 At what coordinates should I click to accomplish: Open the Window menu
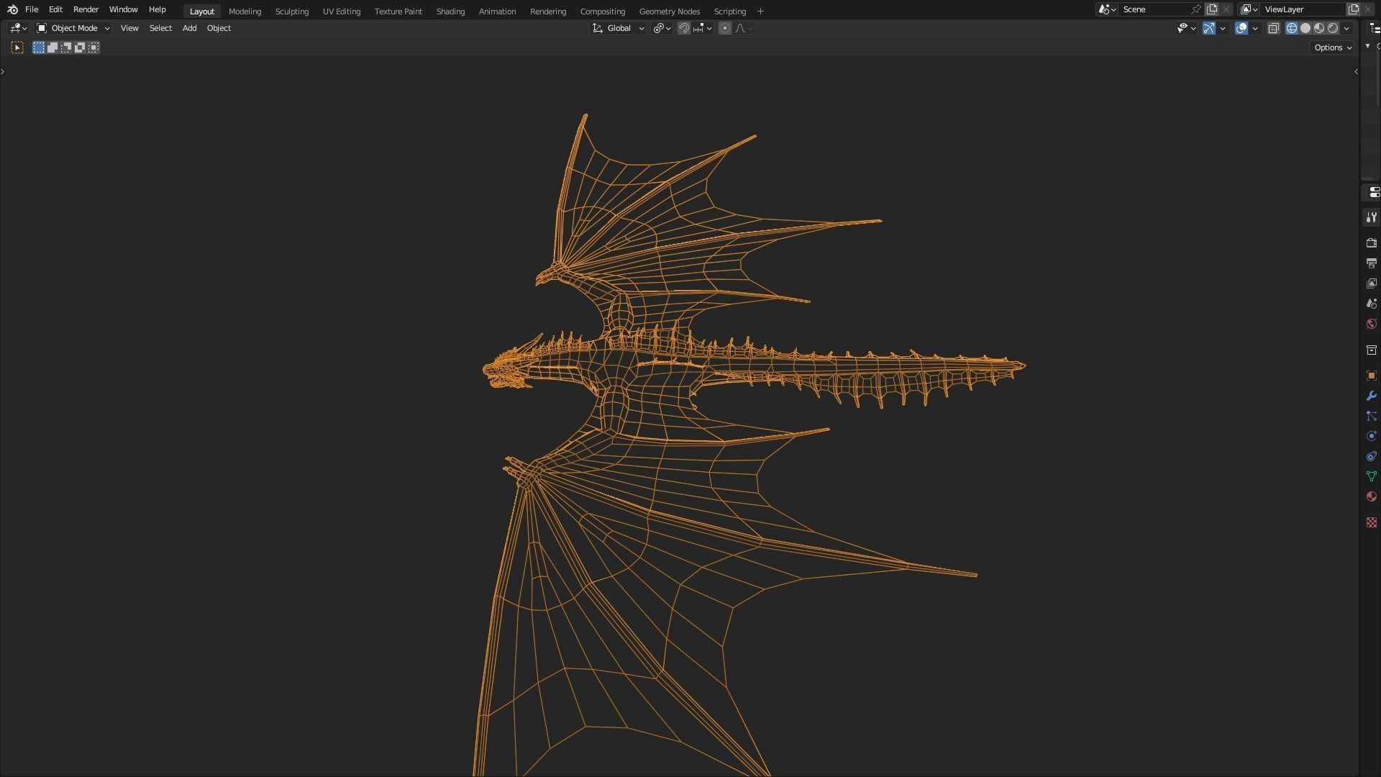[x=123, y=9]
